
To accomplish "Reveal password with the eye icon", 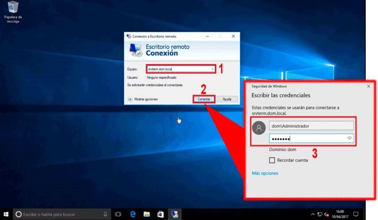I will tap(349, 138).
